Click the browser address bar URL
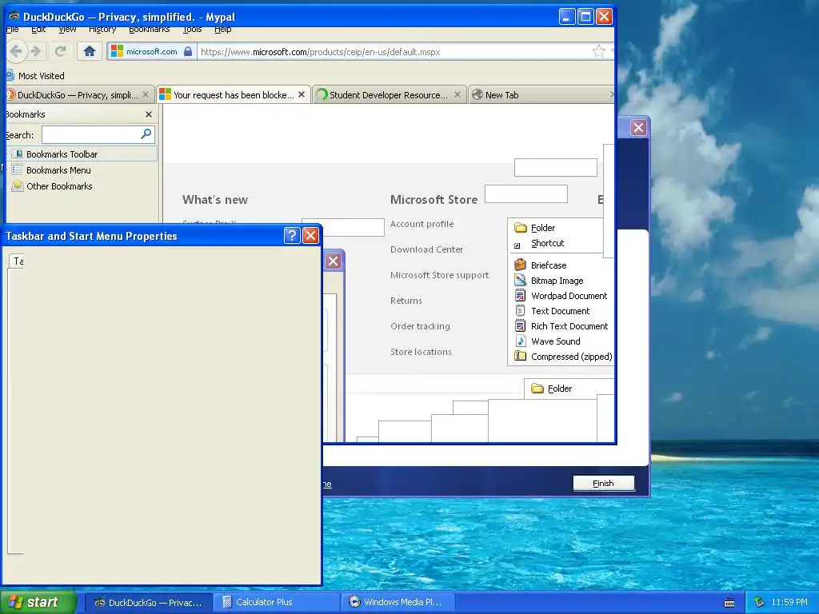This screenshot has height=614, width=819. pyautogui.click(x=320, y=52)
